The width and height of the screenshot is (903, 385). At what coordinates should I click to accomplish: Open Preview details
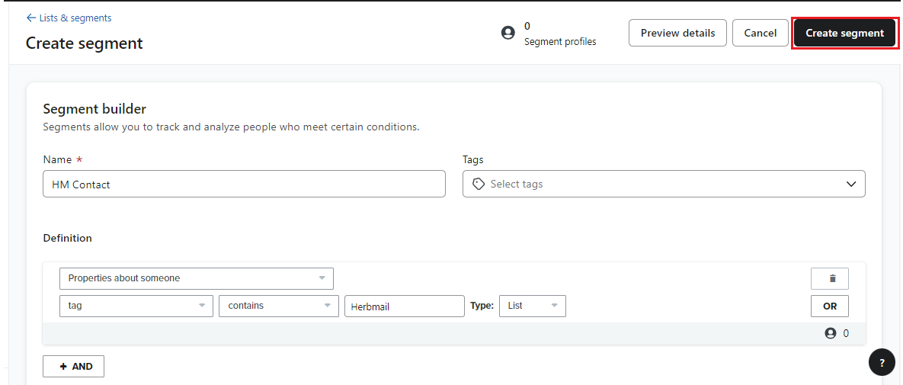coord(678,33)
